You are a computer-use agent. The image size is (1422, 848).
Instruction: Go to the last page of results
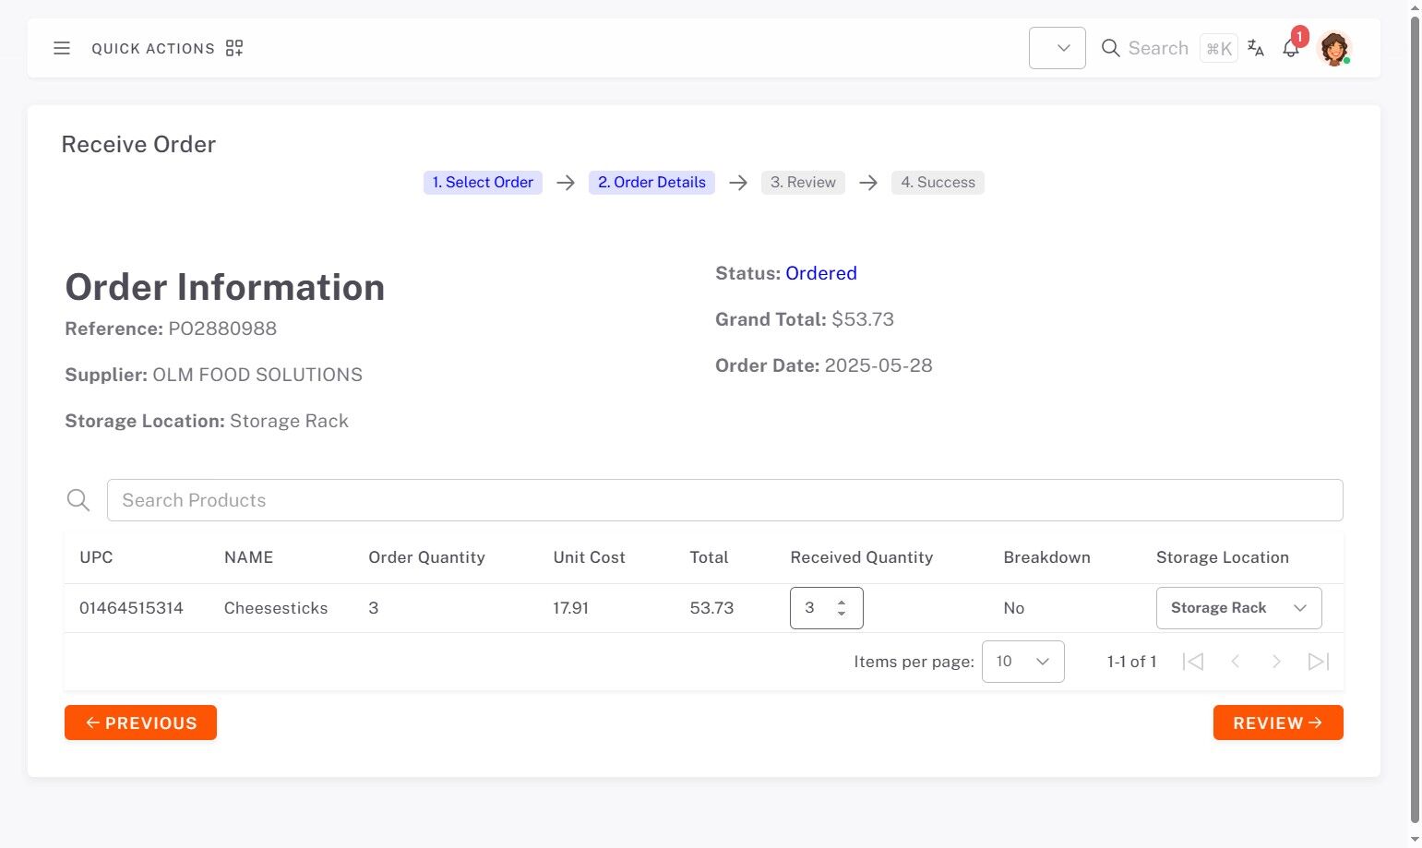[x=1319, y=662]
